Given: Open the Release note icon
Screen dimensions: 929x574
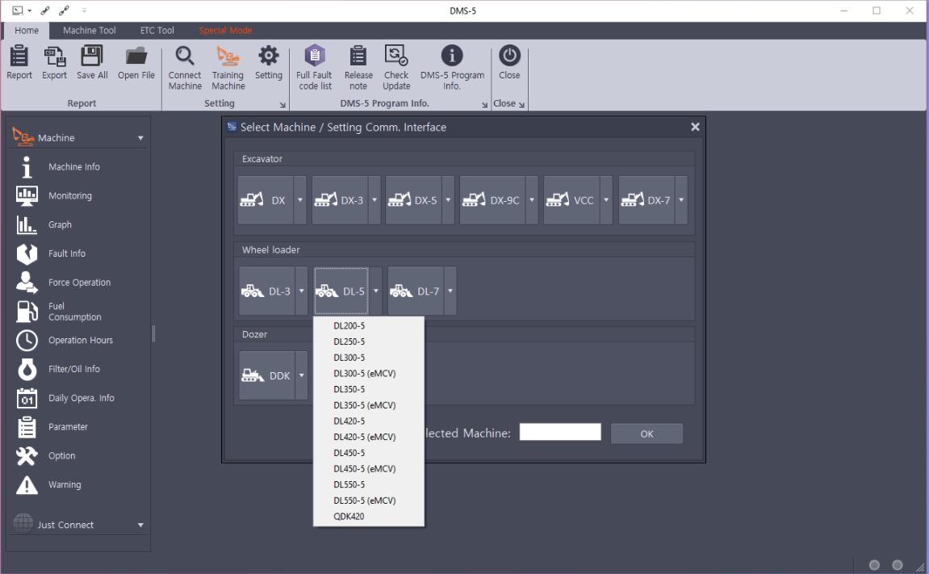Looking at the screenshot, I should 358,57.
